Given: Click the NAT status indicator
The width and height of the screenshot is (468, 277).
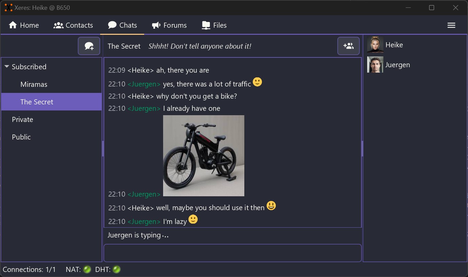Looking at the screenshot, I should [x=87, y=270].
